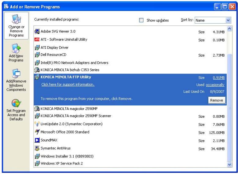Remove the KONICA MINOLTA FTP Utility
Viewport: 238px width, 174px height.
coord(217,100)
